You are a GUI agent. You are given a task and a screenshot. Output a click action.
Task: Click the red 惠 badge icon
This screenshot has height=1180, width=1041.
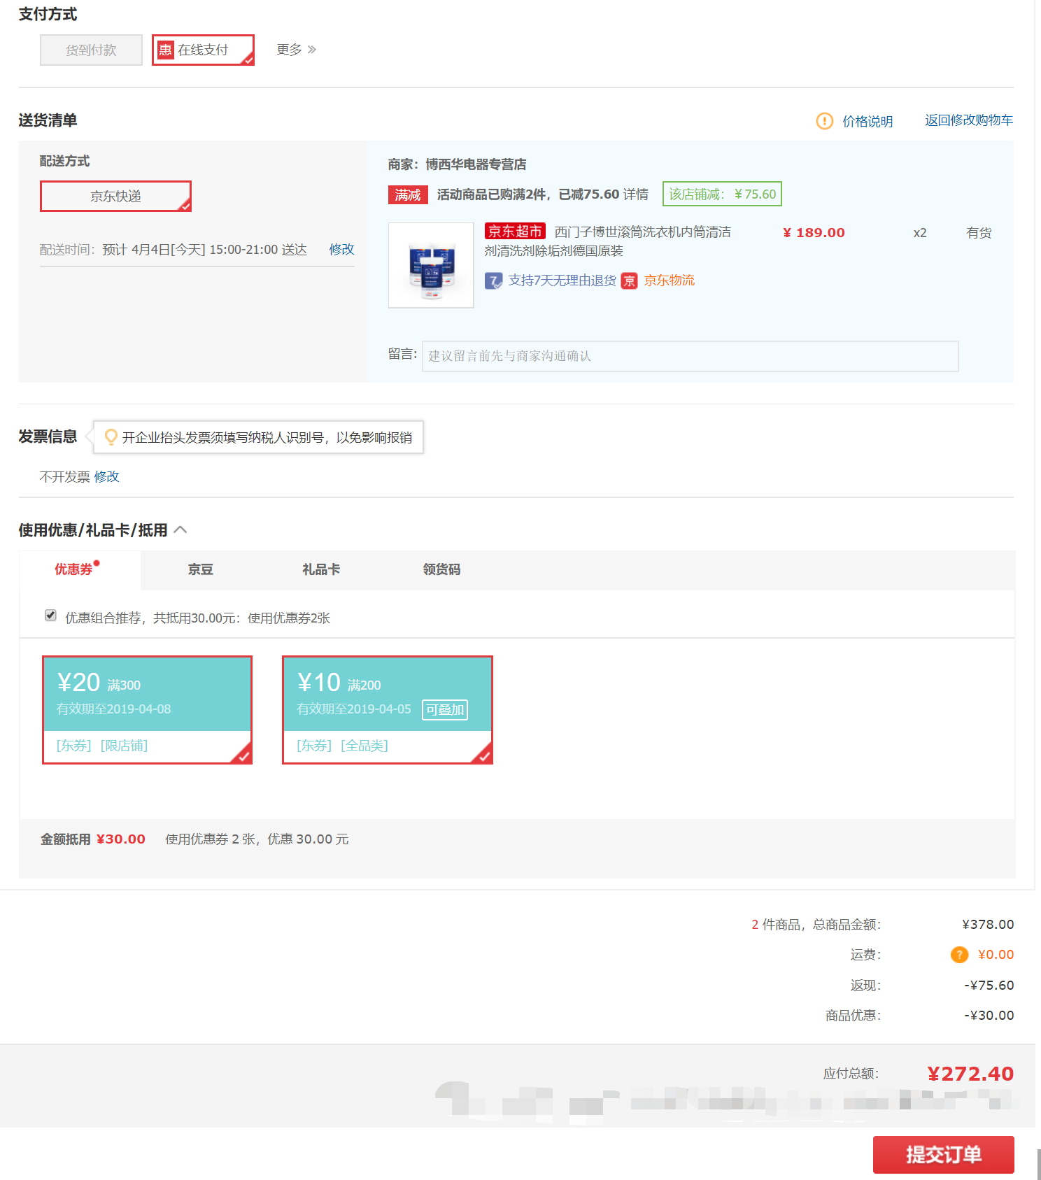[165, 50]
